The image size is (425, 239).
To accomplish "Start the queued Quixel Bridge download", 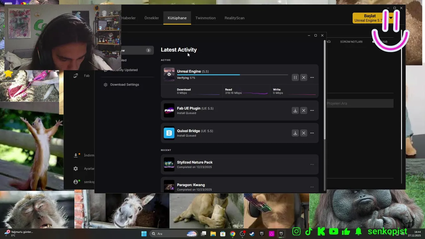I will 295,133.
